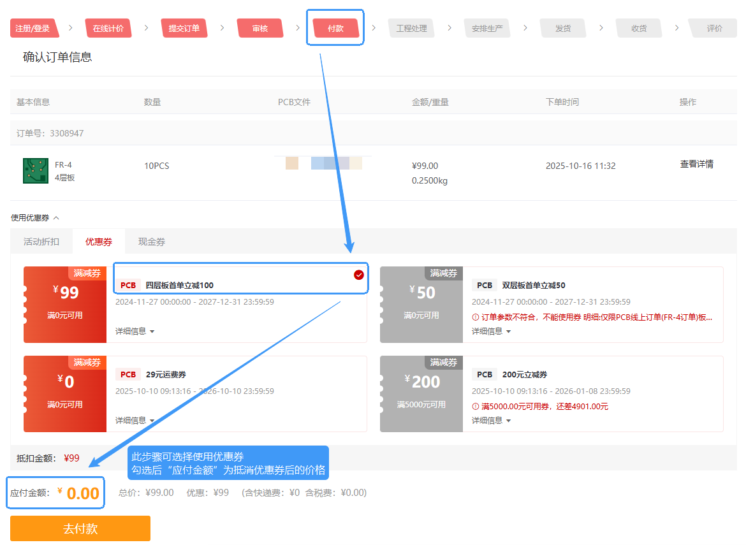
Task: Click the grey ¥200 满减券 coupon card
Action: 421,394
